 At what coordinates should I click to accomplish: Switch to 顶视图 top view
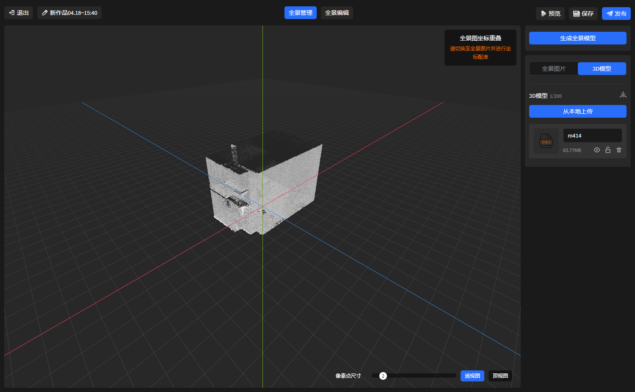(500, 376)
